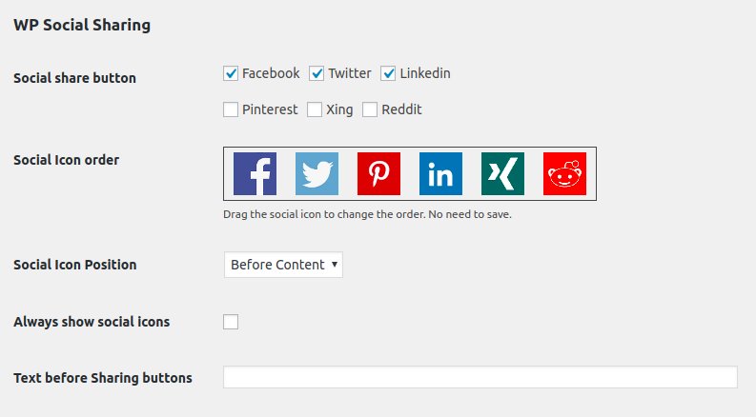Click the "Social Icon order" setting label
Viewport: 756px width, 417px height.
pyautogui.click(x=67, y=160)
